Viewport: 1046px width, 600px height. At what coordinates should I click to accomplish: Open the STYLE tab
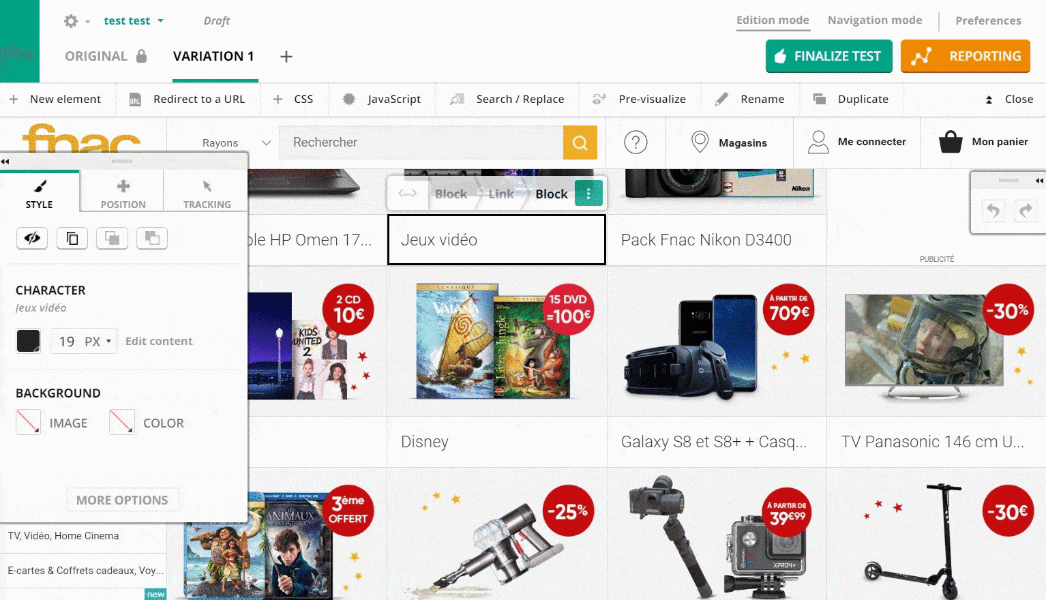(x=40, y=193)
